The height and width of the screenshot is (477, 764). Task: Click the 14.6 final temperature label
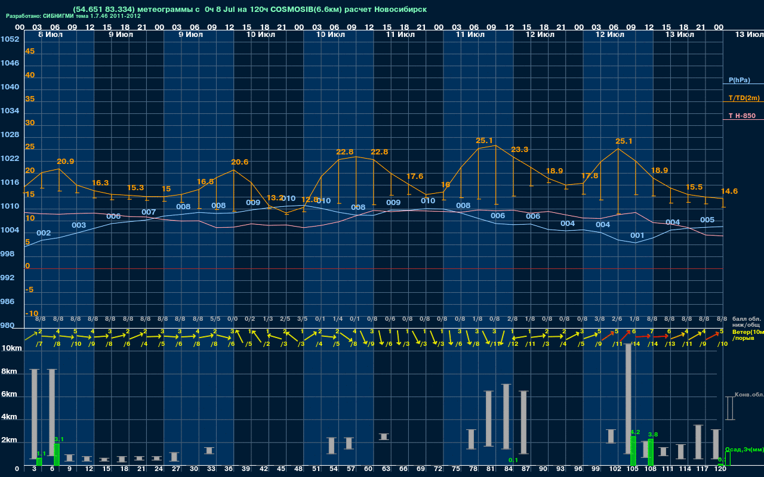coord(729,191)
